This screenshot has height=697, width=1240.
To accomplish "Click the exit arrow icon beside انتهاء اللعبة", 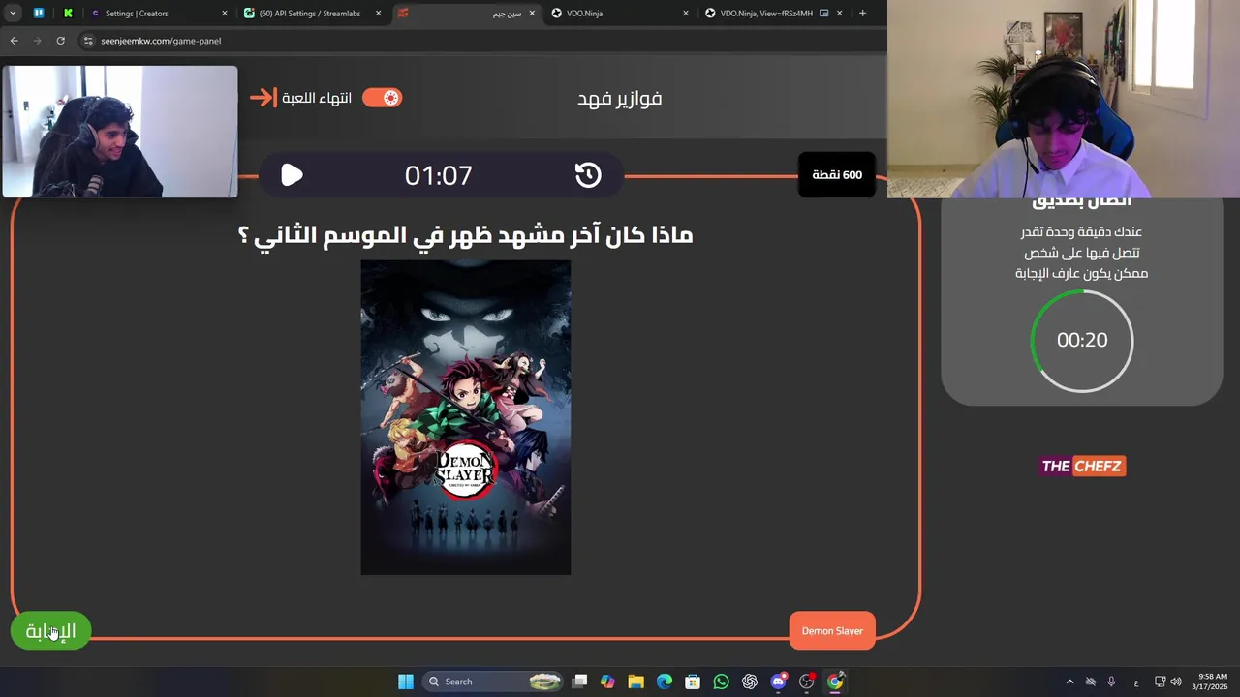I will 263,98.
